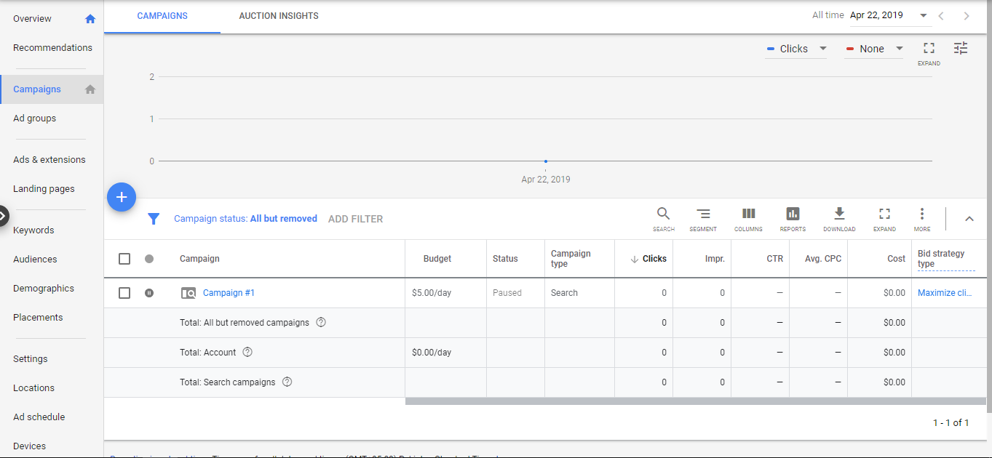Image resolution: width=992 pixels, height=458 pixels.
Task: Switch to the Auction Insights tab
Action: coord(279,16)
